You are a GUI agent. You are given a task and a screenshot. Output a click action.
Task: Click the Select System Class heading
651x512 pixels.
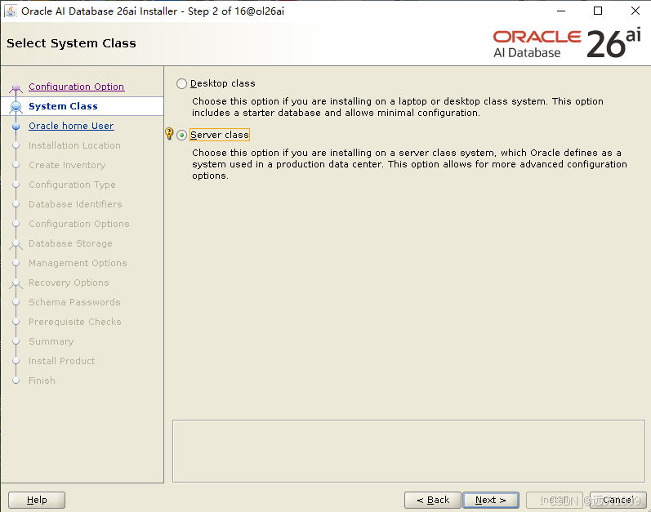pos(71,43)
